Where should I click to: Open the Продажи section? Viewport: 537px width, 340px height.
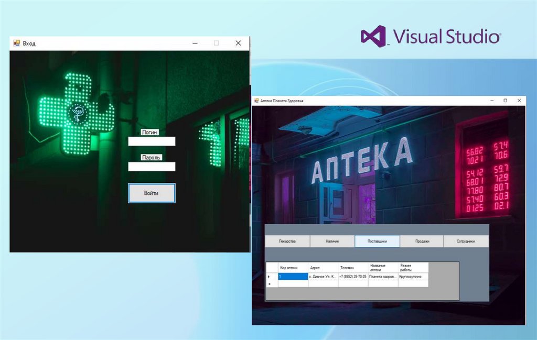click(x=422, y=241)
